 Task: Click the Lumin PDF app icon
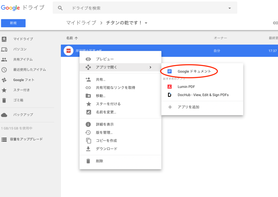click(x=170, y=87)
